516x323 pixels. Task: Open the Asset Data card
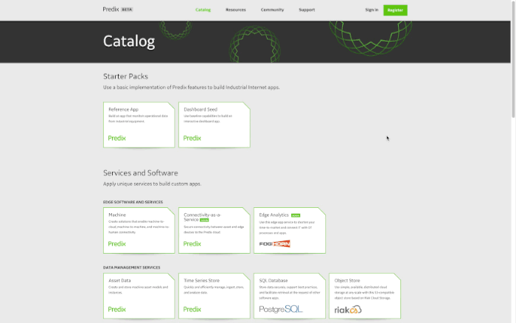[x=139, y=296]
